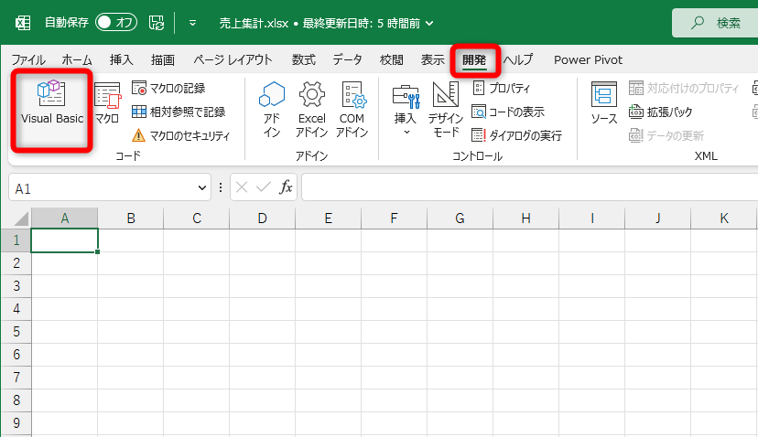Viewport: 758px width, 437px height.
Task: Click the Excel app icon
Action: pos(23,23)
